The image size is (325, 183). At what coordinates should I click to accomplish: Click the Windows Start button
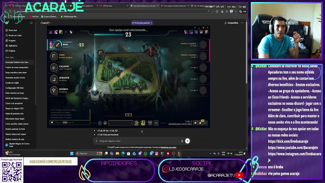tap(72, 154)
